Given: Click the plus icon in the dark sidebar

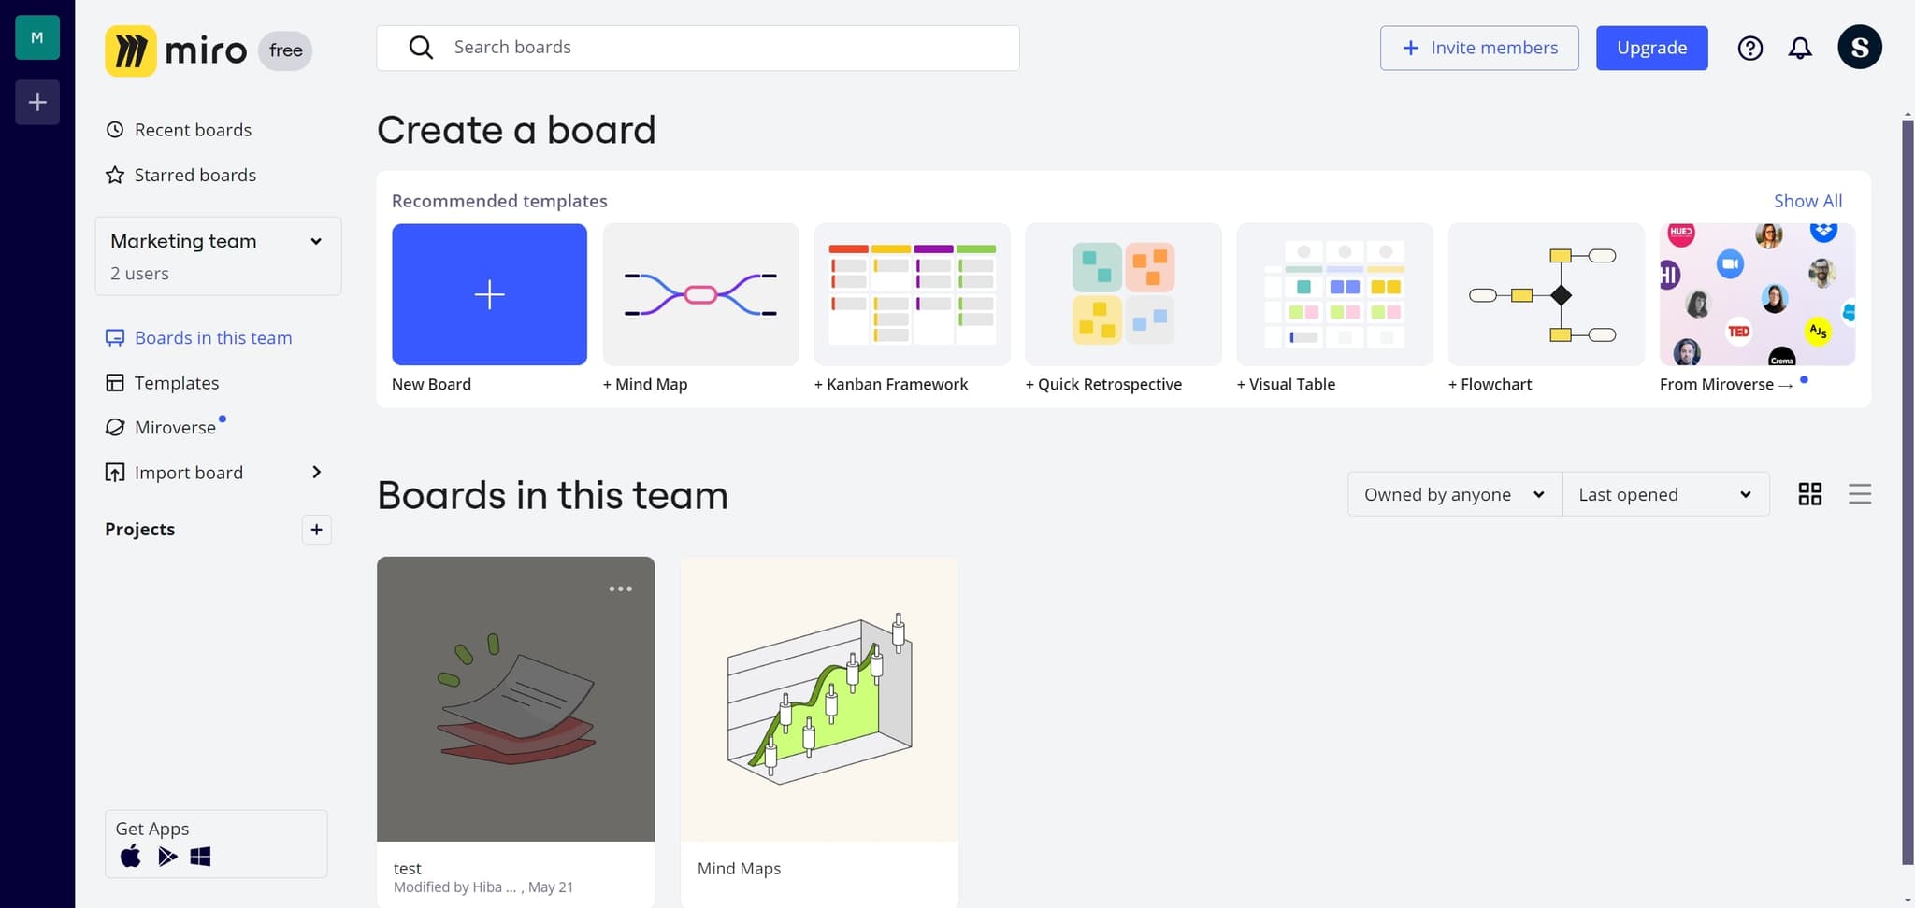Looking at the screenshot, I should 36,102.
